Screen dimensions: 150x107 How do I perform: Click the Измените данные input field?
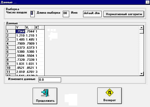coord(50,80)
